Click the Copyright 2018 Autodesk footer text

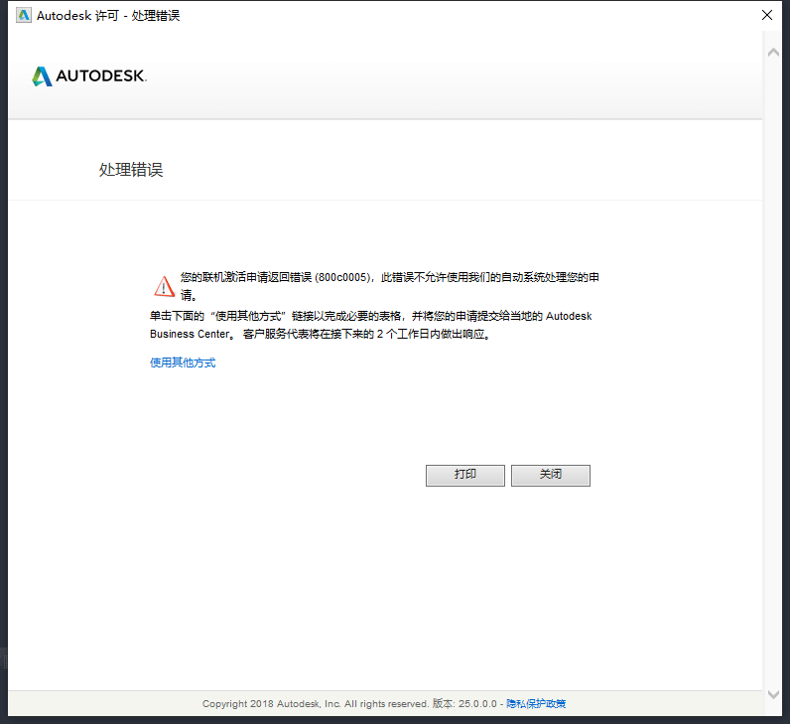point(315,703)
